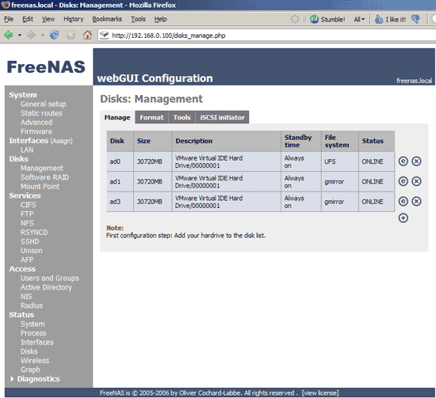Open Status Disks page

(x=29, y=351)
